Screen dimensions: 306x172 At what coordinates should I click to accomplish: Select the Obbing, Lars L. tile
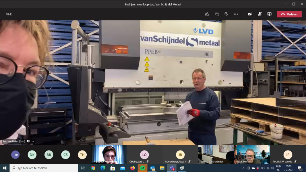(x=144, y=155)
